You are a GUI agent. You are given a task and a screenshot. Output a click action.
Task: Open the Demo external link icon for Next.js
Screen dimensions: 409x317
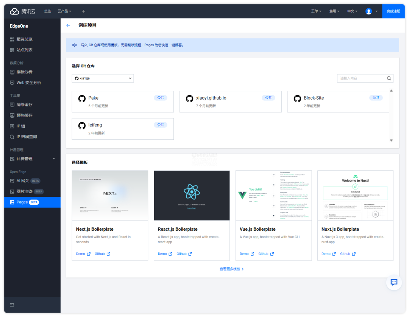click(89, 254)
